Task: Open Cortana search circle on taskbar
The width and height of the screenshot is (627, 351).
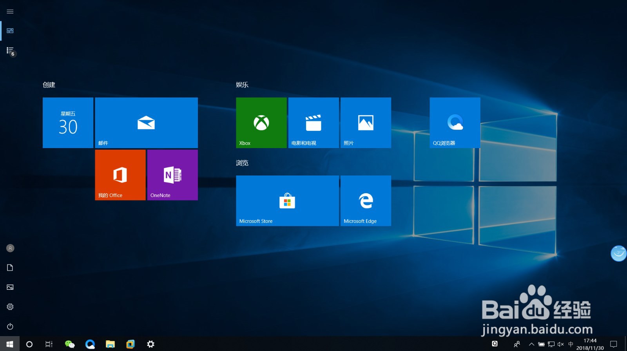Action: pos(29,344)
